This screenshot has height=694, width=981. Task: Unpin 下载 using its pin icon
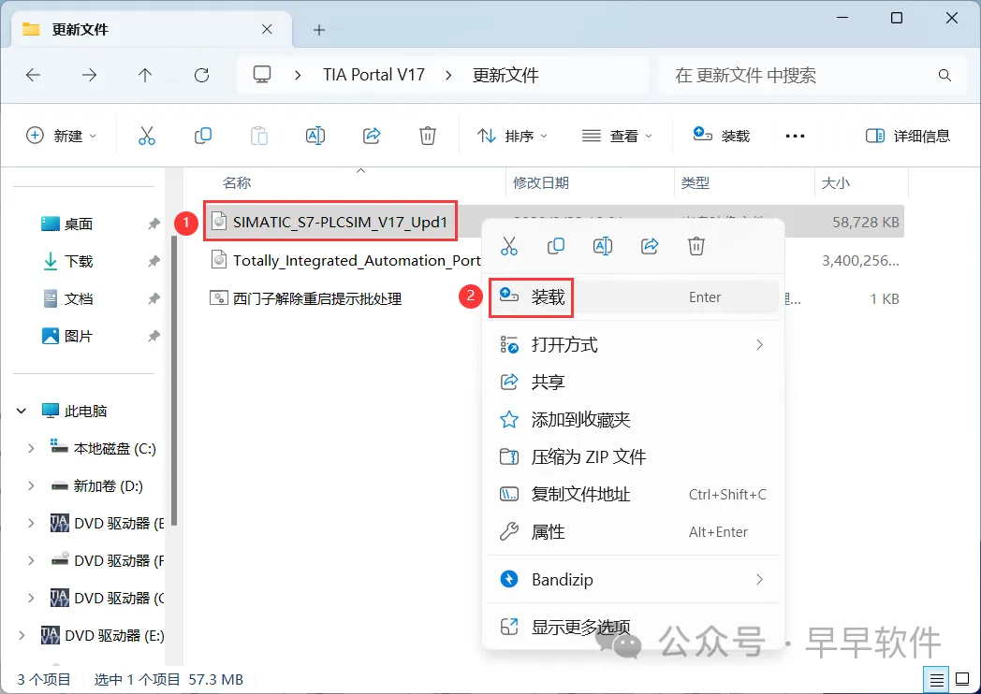[154, 261]
